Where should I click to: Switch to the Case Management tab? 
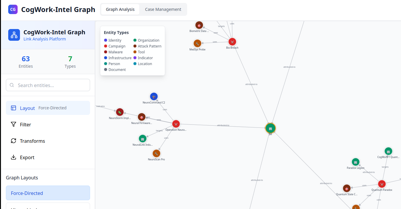[163, 9]
